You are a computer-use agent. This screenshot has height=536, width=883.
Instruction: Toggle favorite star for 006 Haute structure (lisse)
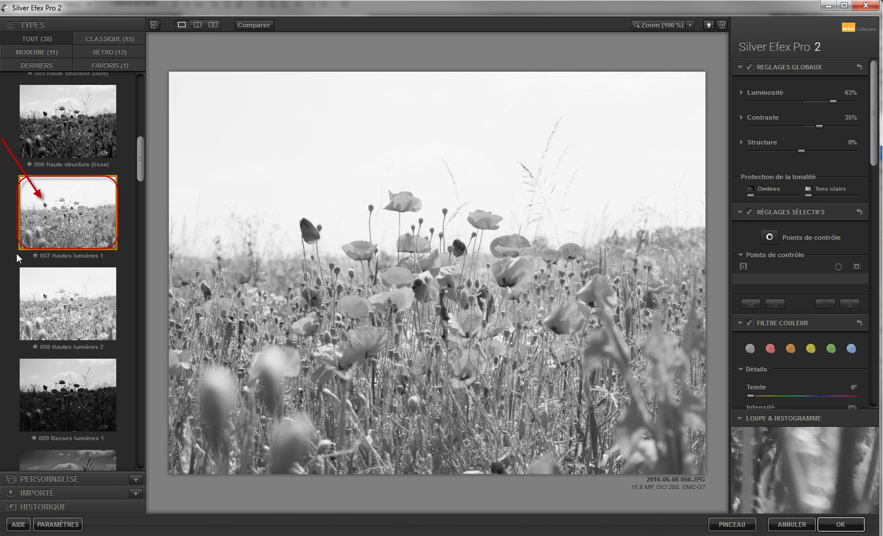29,164
